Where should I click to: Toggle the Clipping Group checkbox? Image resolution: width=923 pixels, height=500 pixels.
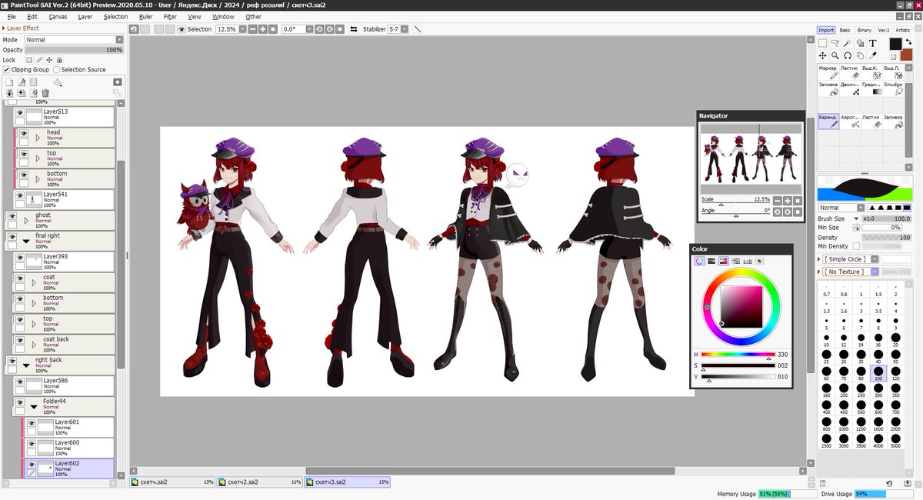tap(7, 69)
